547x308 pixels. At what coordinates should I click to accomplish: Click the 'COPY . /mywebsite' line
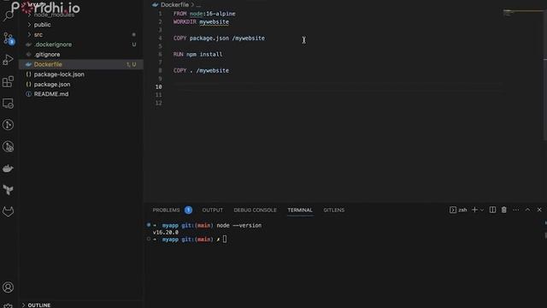(202, 70)
